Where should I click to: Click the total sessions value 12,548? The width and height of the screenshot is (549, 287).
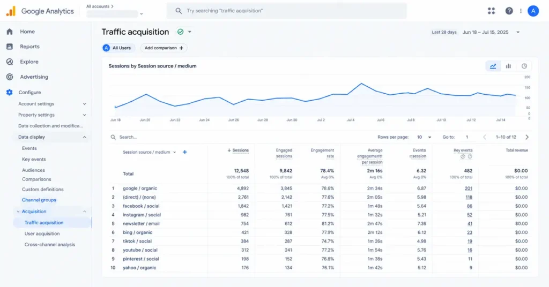[x=241, y=171]
